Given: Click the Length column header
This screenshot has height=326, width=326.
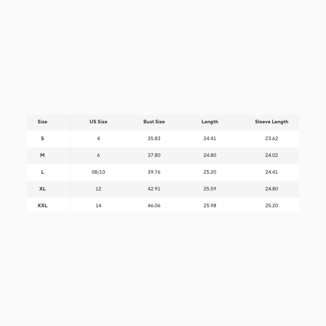Looking at the screenshot, I should [210, 122].
